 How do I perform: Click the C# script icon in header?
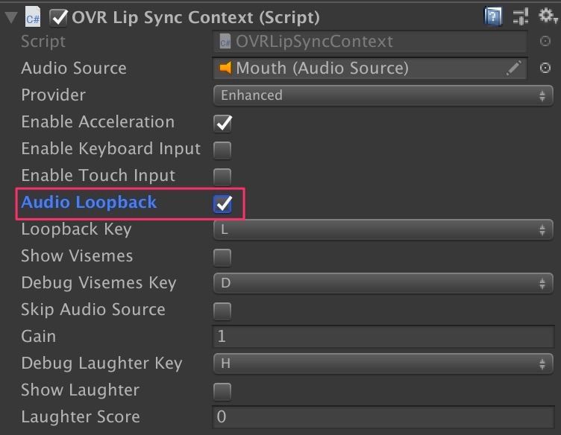click(33, 17)
